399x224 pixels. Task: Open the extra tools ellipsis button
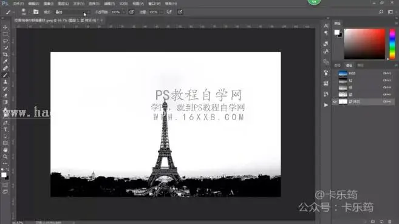click(x=5, y=163)
